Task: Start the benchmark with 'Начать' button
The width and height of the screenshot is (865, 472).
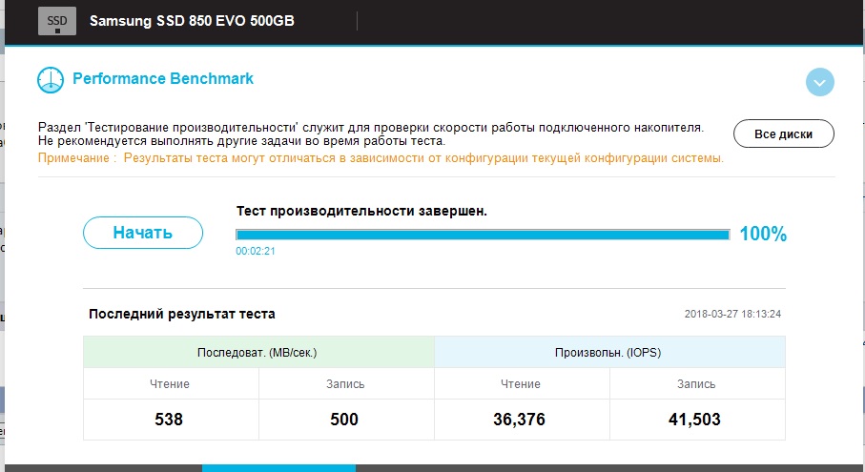Action: [143, 233]
